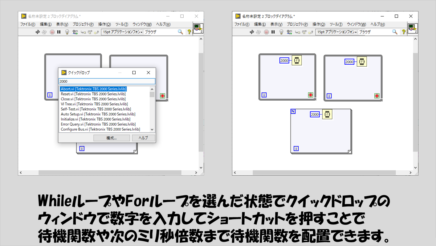Image resolution: width=436 pixels, height=246 pixels.
Task: Click VI icon pane in window behind Quick Drop
Action: tap(198, 28)
